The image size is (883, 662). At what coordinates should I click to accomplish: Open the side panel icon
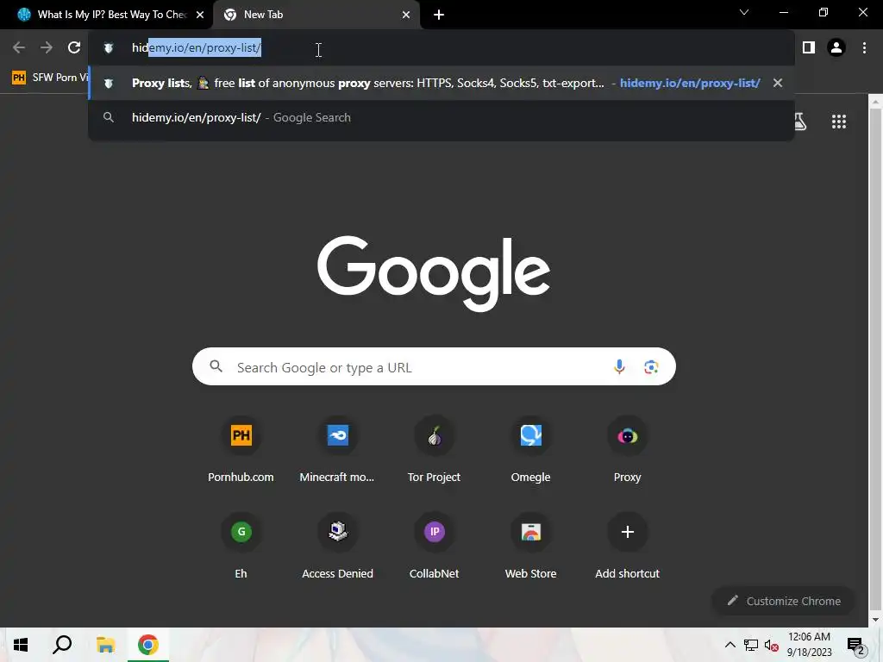coord(809,48)
